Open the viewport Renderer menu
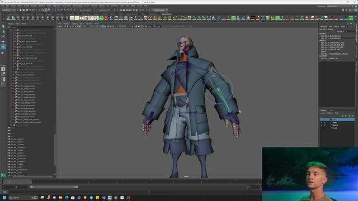 (89, 23)
